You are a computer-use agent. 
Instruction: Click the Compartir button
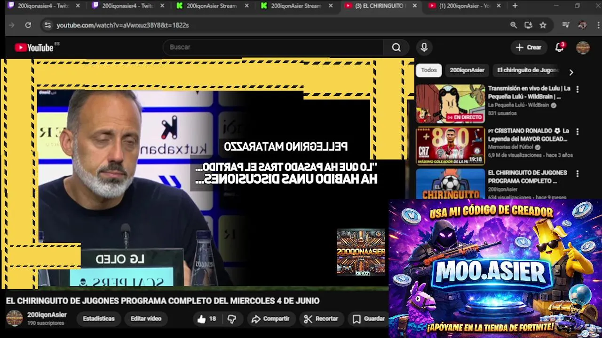tap(270, 319)
